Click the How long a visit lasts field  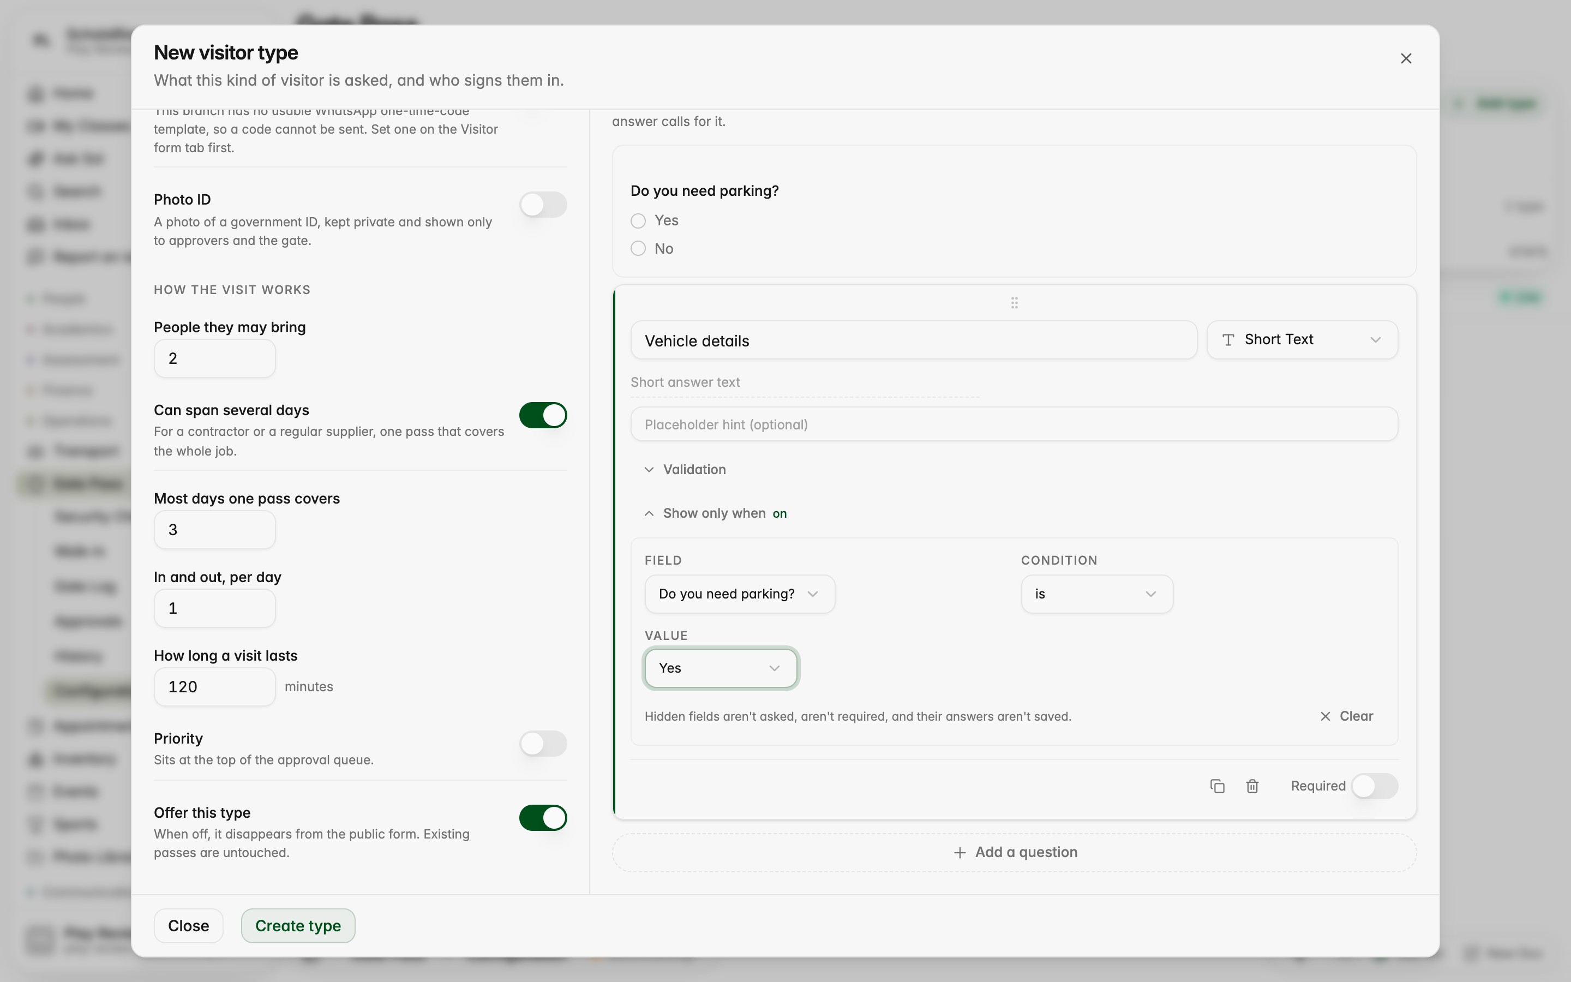pyautogui.click(x=214, y=687)
